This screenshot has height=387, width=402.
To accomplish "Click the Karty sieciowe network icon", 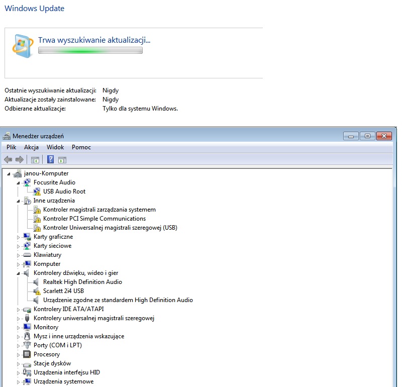I will coord(27,246).
